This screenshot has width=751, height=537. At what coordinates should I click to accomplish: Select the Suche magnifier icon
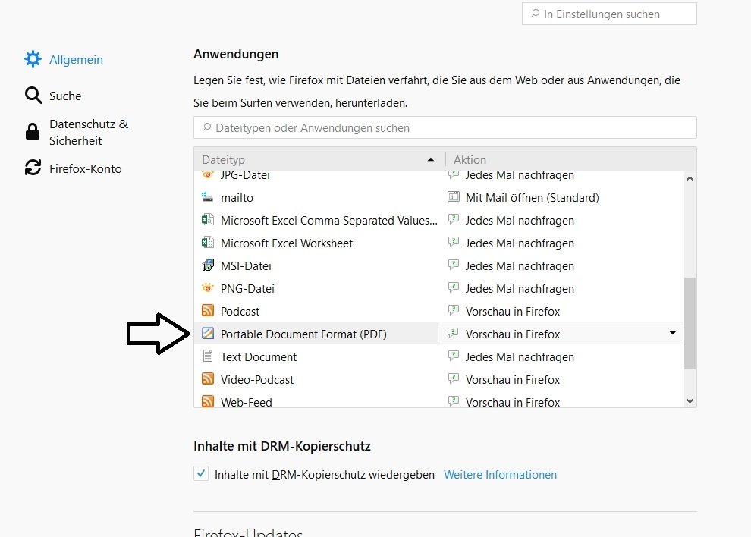point(33,96)
